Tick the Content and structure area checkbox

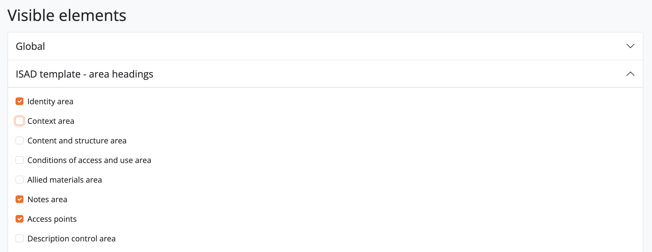(x=20, y=141)
